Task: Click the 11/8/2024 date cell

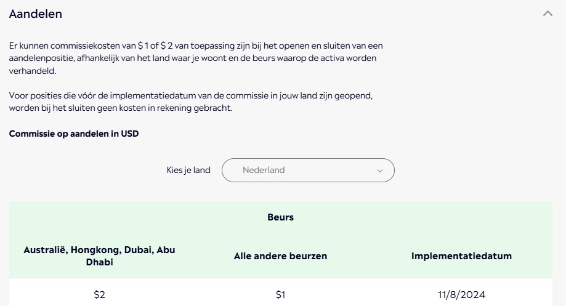Action: 461,295
